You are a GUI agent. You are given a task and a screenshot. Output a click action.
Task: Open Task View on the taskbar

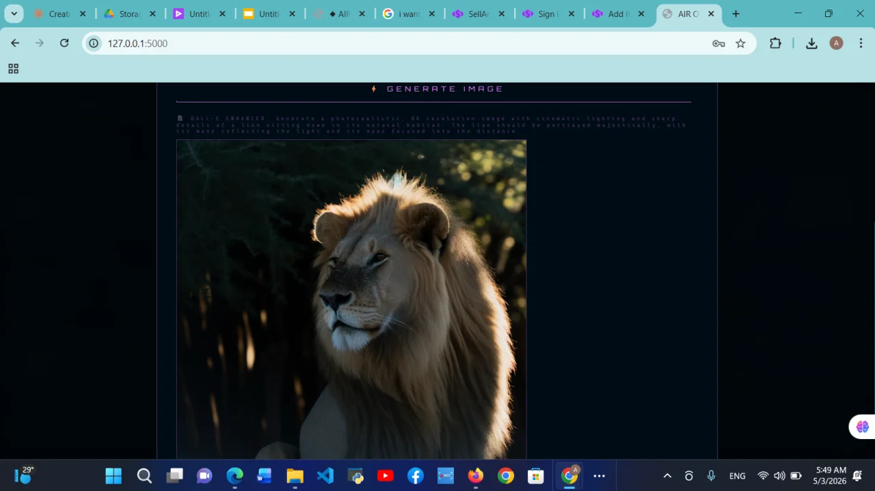176,476
